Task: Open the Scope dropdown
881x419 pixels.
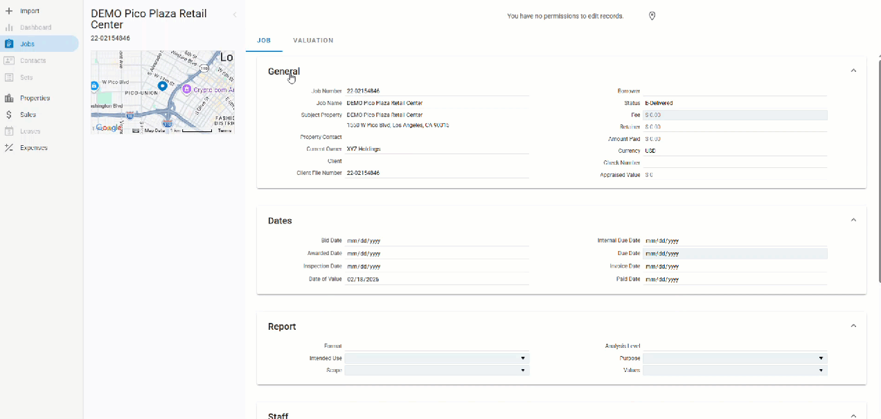Action: [x=436, y=371]
